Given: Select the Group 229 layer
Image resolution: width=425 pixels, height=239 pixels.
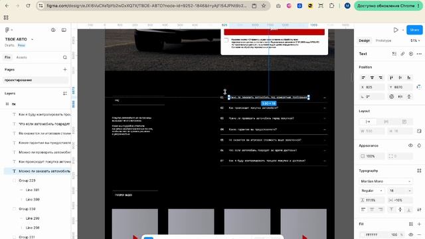Looking at the screenshot, I should point(27,181).
